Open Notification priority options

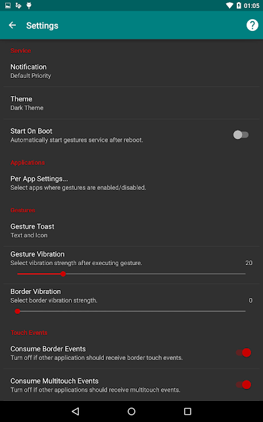click(131, 71)
